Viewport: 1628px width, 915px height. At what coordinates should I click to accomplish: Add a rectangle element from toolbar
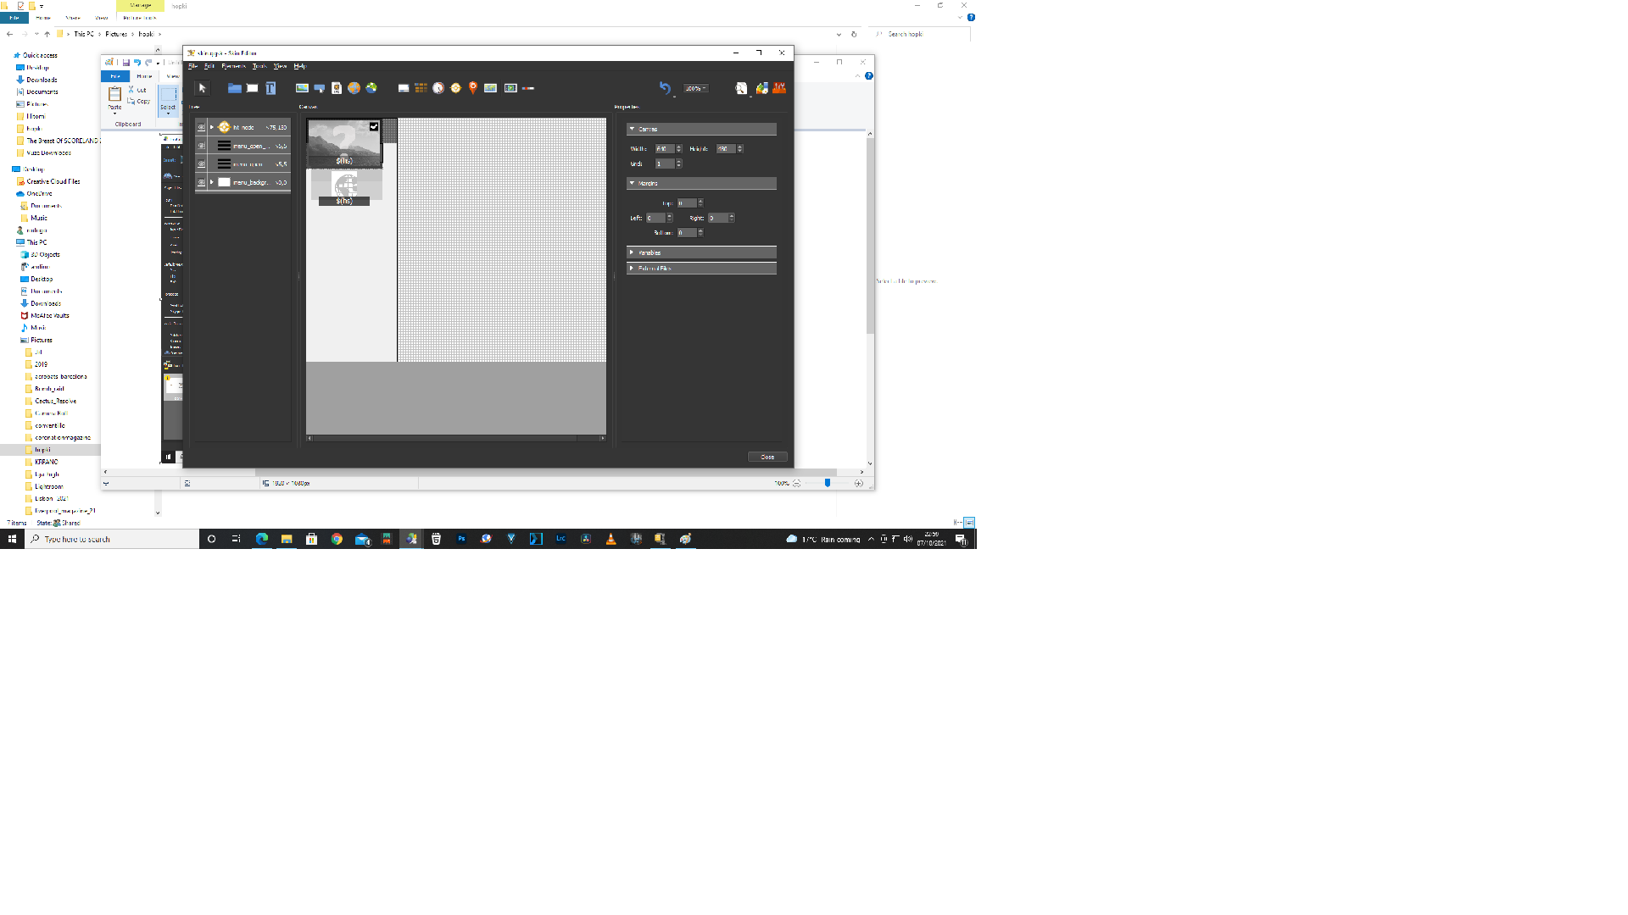[x=252, y=88]
